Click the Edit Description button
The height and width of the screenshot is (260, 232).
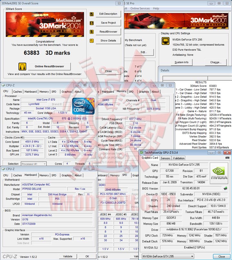tap(108, 14)
